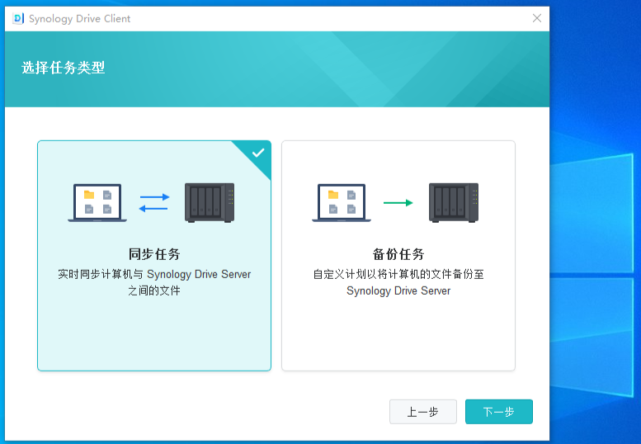Click the yellow folder icon in backup laptop

point(332,195)
